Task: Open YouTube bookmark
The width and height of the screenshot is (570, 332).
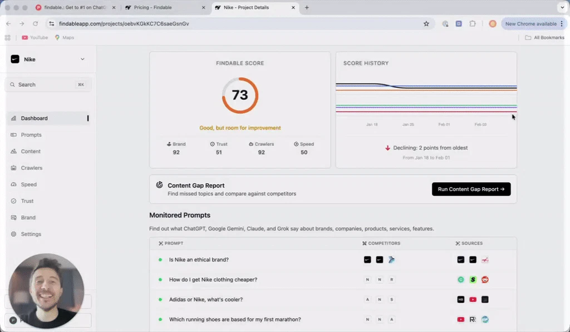Action: (35, 37)
